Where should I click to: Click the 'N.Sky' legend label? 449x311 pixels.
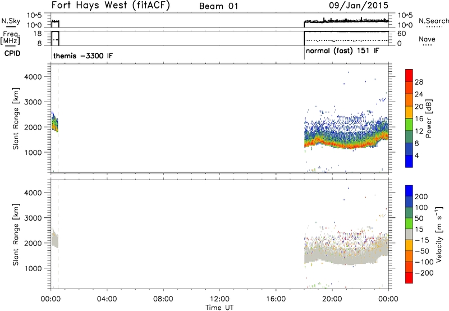pyautogui.click(x=11, y=21)
